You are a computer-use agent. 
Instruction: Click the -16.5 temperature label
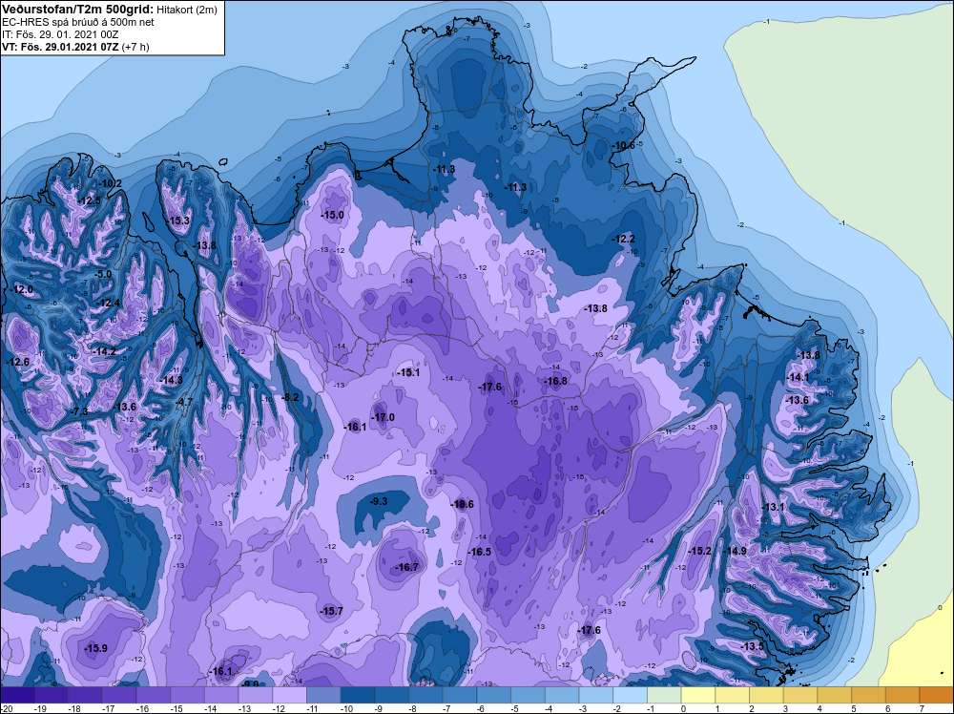(x=479, y=552)
